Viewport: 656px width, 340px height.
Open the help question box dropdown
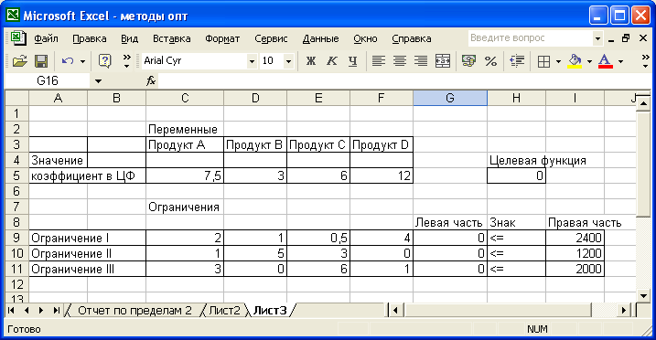click(597, 39)
